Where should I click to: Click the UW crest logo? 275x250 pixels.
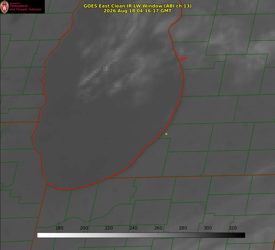[4, 7]
